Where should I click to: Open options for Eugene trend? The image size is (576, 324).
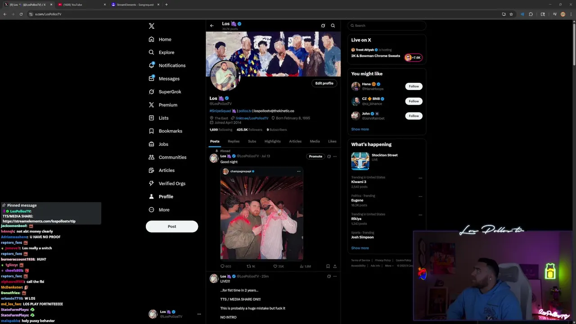(420, 197)
